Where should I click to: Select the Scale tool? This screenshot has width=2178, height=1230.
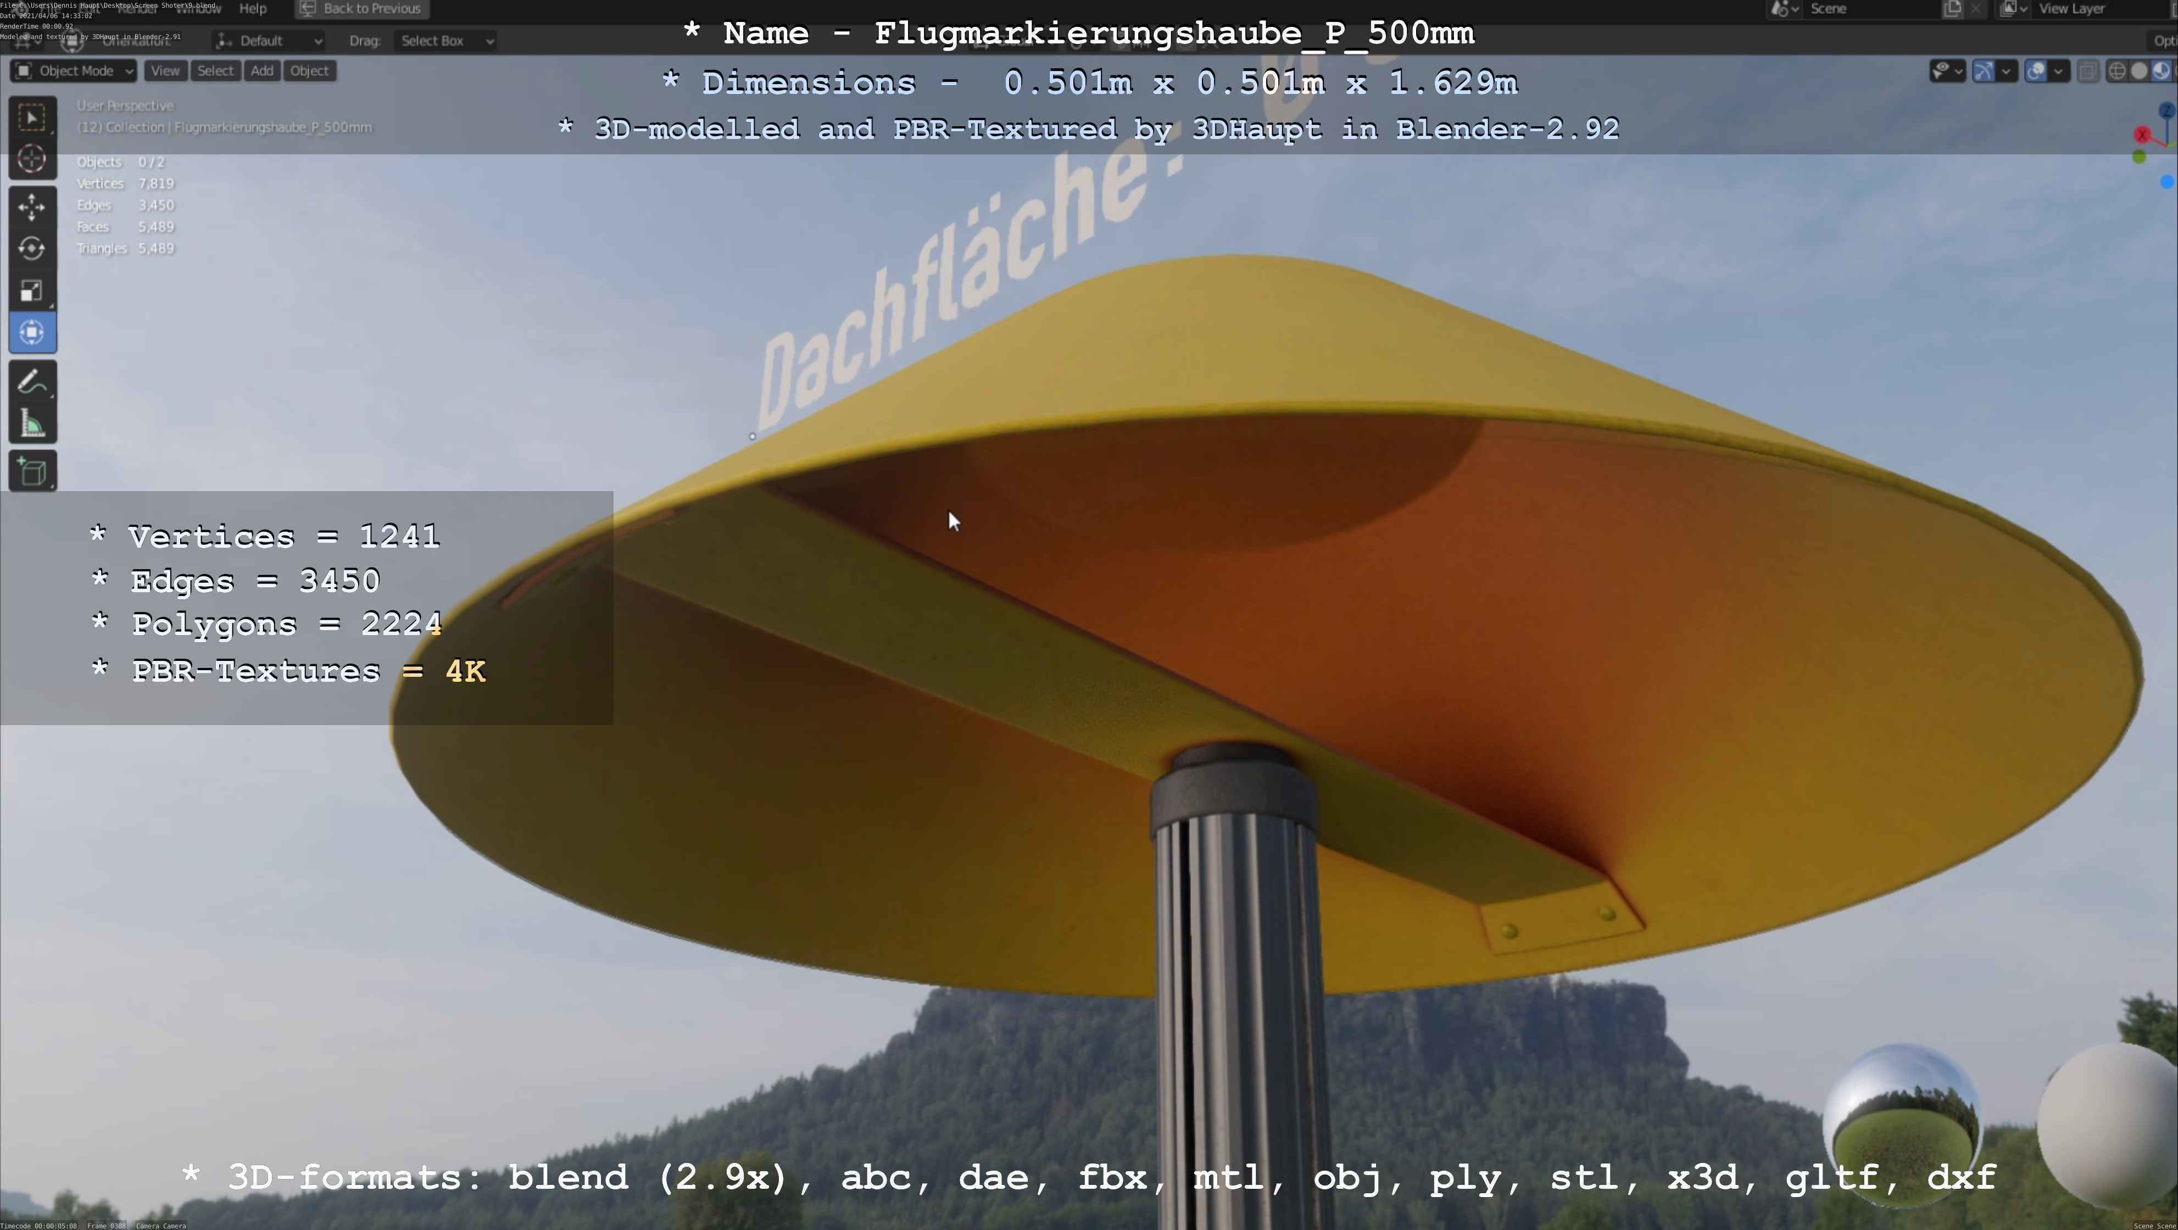(32, 291)
